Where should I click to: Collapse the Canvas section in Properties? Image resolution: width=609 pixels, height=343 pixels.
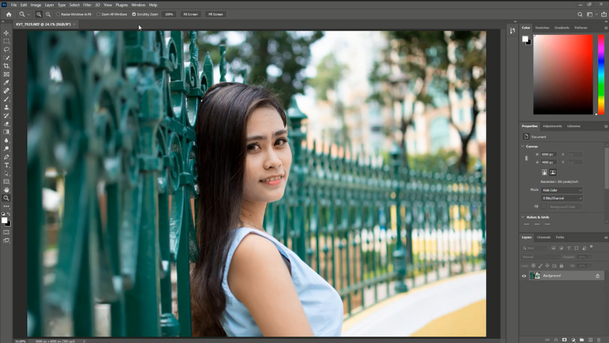523,146
